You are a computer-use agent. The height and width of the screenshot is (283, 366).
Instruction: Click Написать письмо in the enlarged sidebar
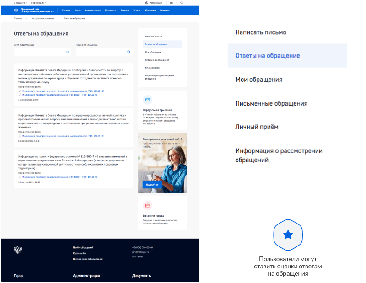(261, 32)
